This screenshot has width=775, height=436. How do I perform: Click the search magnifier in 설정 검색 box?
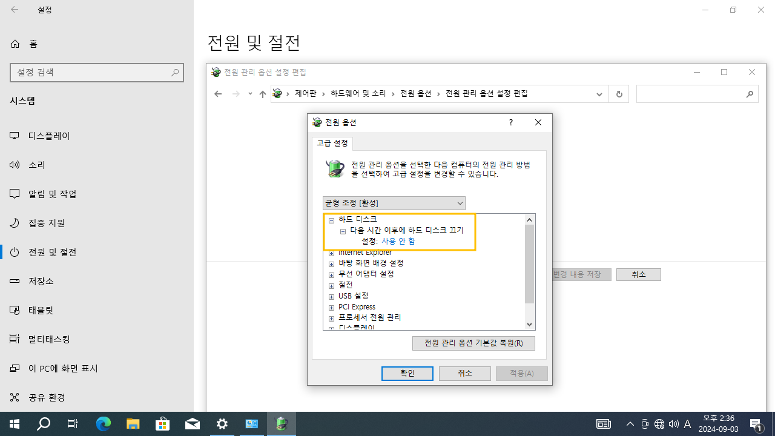(175, 73)
